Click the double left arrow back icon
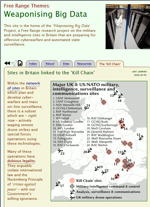150x207 pixels. click(x=7, y=63)
